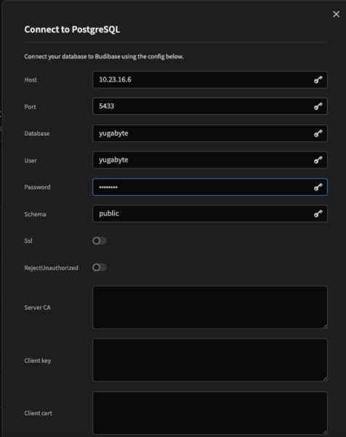Screen dimensions: 346x437
Task: Grab the Client key textarea resize handle
Action: 325,379
